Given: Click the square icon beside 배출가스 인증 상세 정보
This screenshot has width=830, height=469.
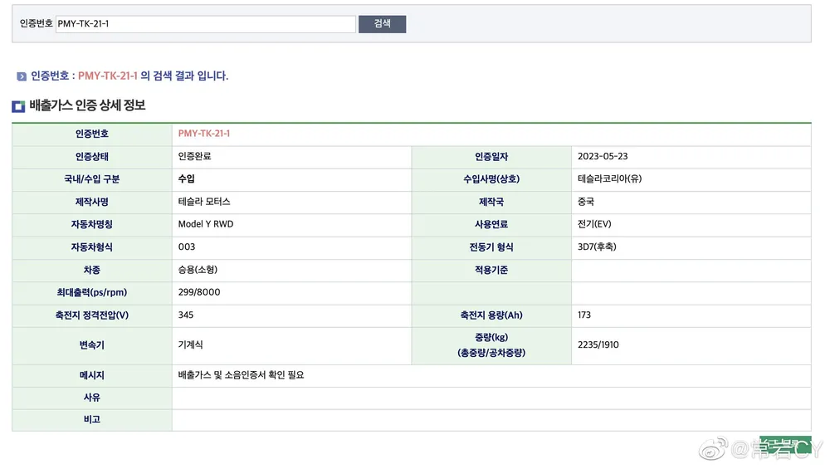Looking at the screenshot, I should click(18, 106).
